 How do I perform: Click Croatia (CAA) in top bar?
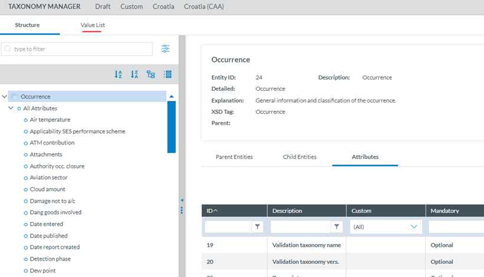coord(204,6)
